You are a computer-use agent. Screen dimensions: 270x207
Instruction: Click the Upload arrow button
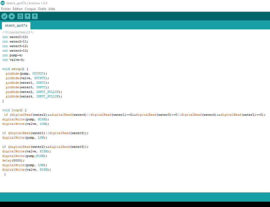(x=12, y=16)
